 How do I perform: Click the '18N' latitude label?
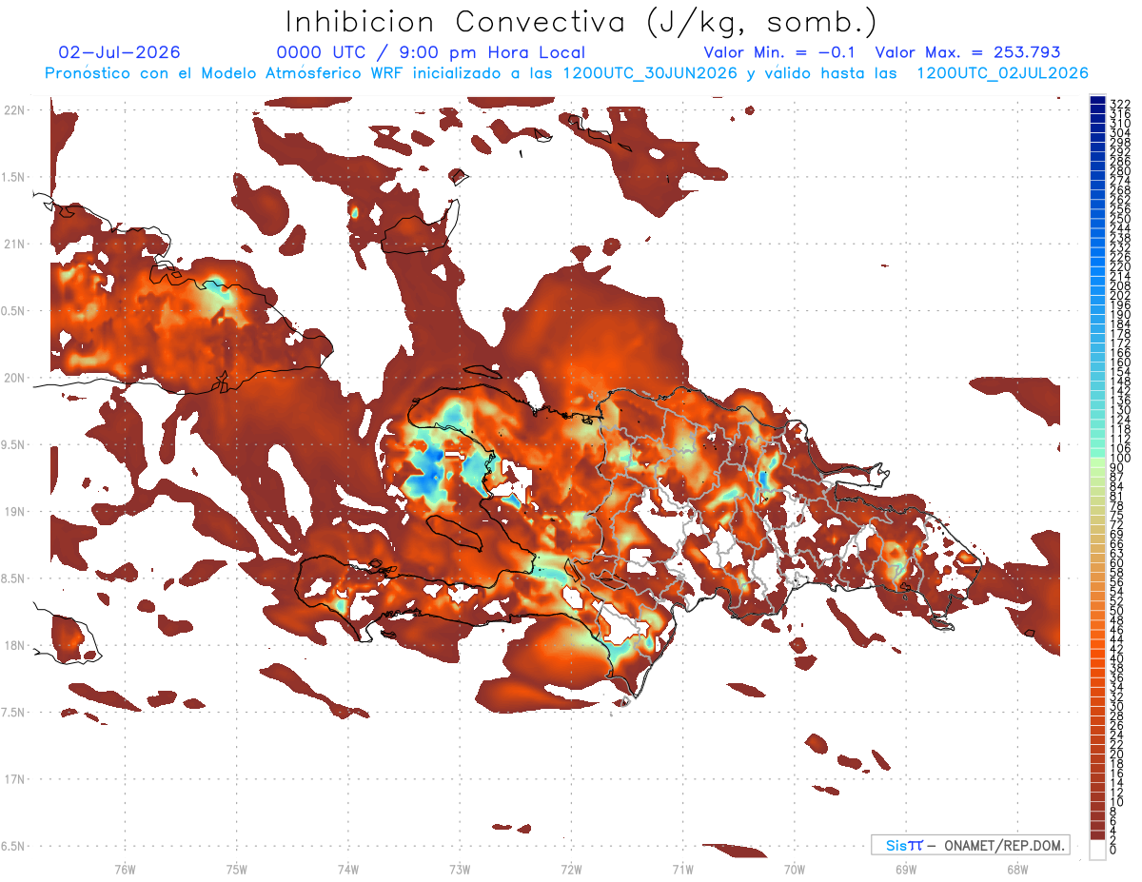coord(14,645)
